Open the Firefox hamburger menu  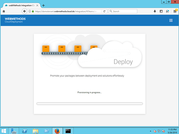coord(175,11)
